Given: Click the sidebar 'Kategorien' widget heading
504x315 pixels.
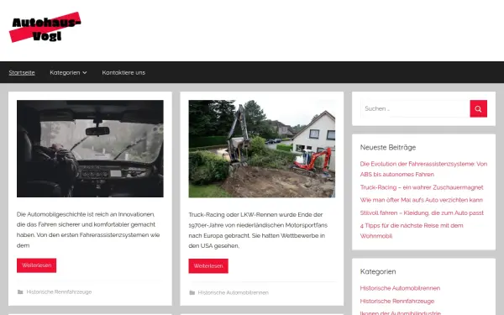Looking at the screenshot, I should tap(378, 271).
